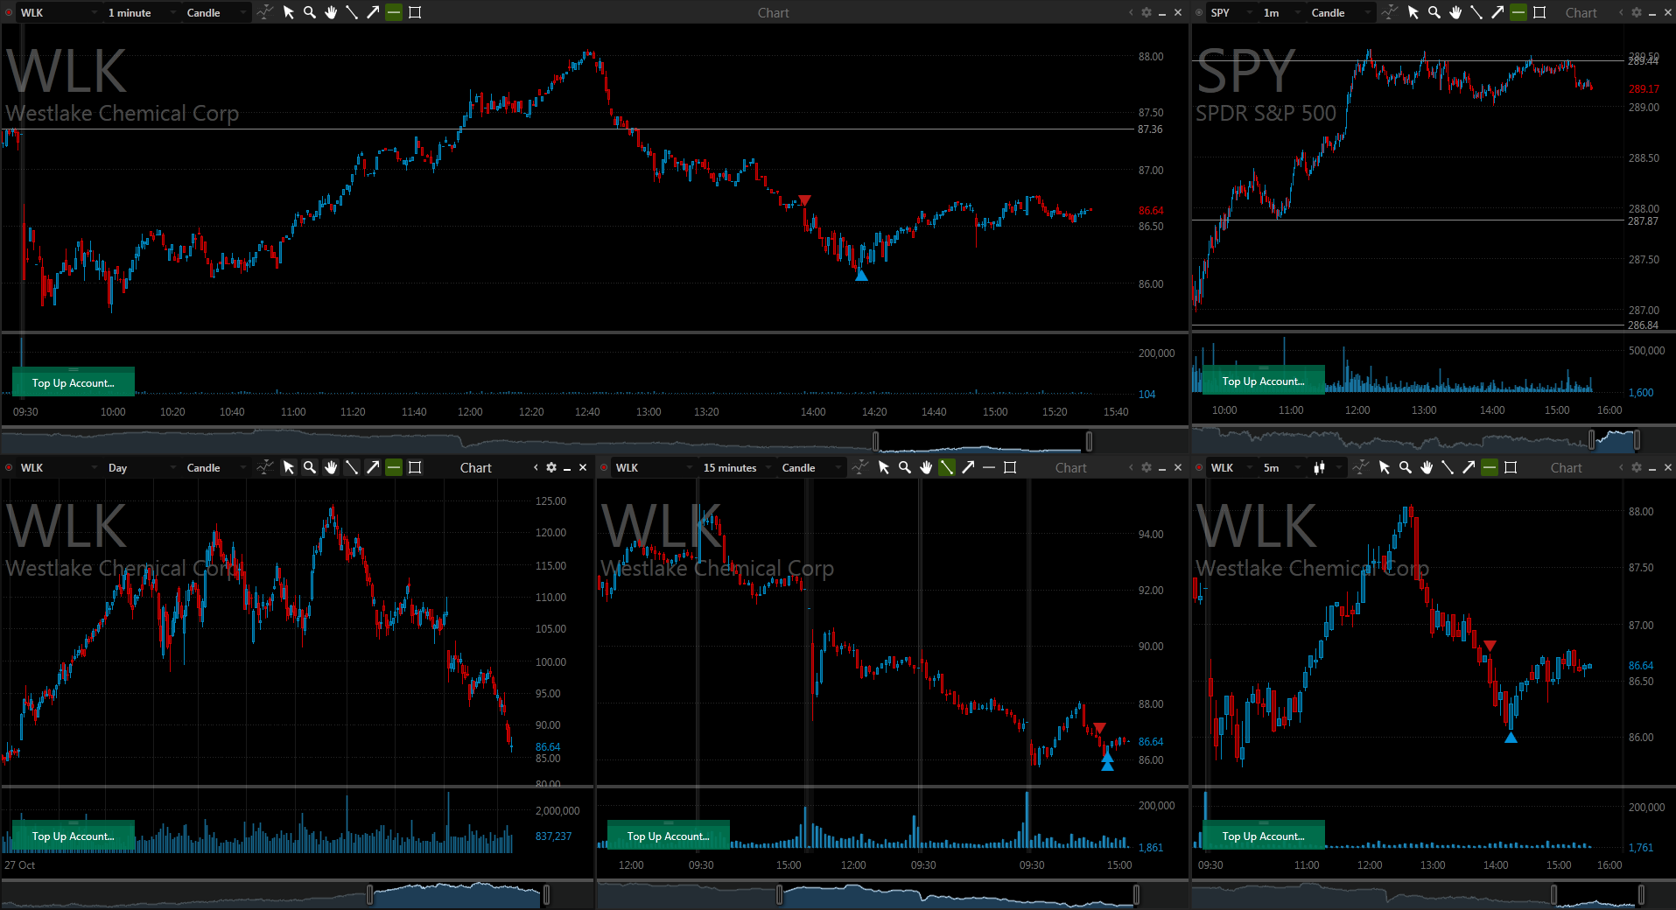The height and width of the screenshot is (910, 1676).
Task: Open settings gear in WLK 5m chart
Action: (x=1637, y=467)
